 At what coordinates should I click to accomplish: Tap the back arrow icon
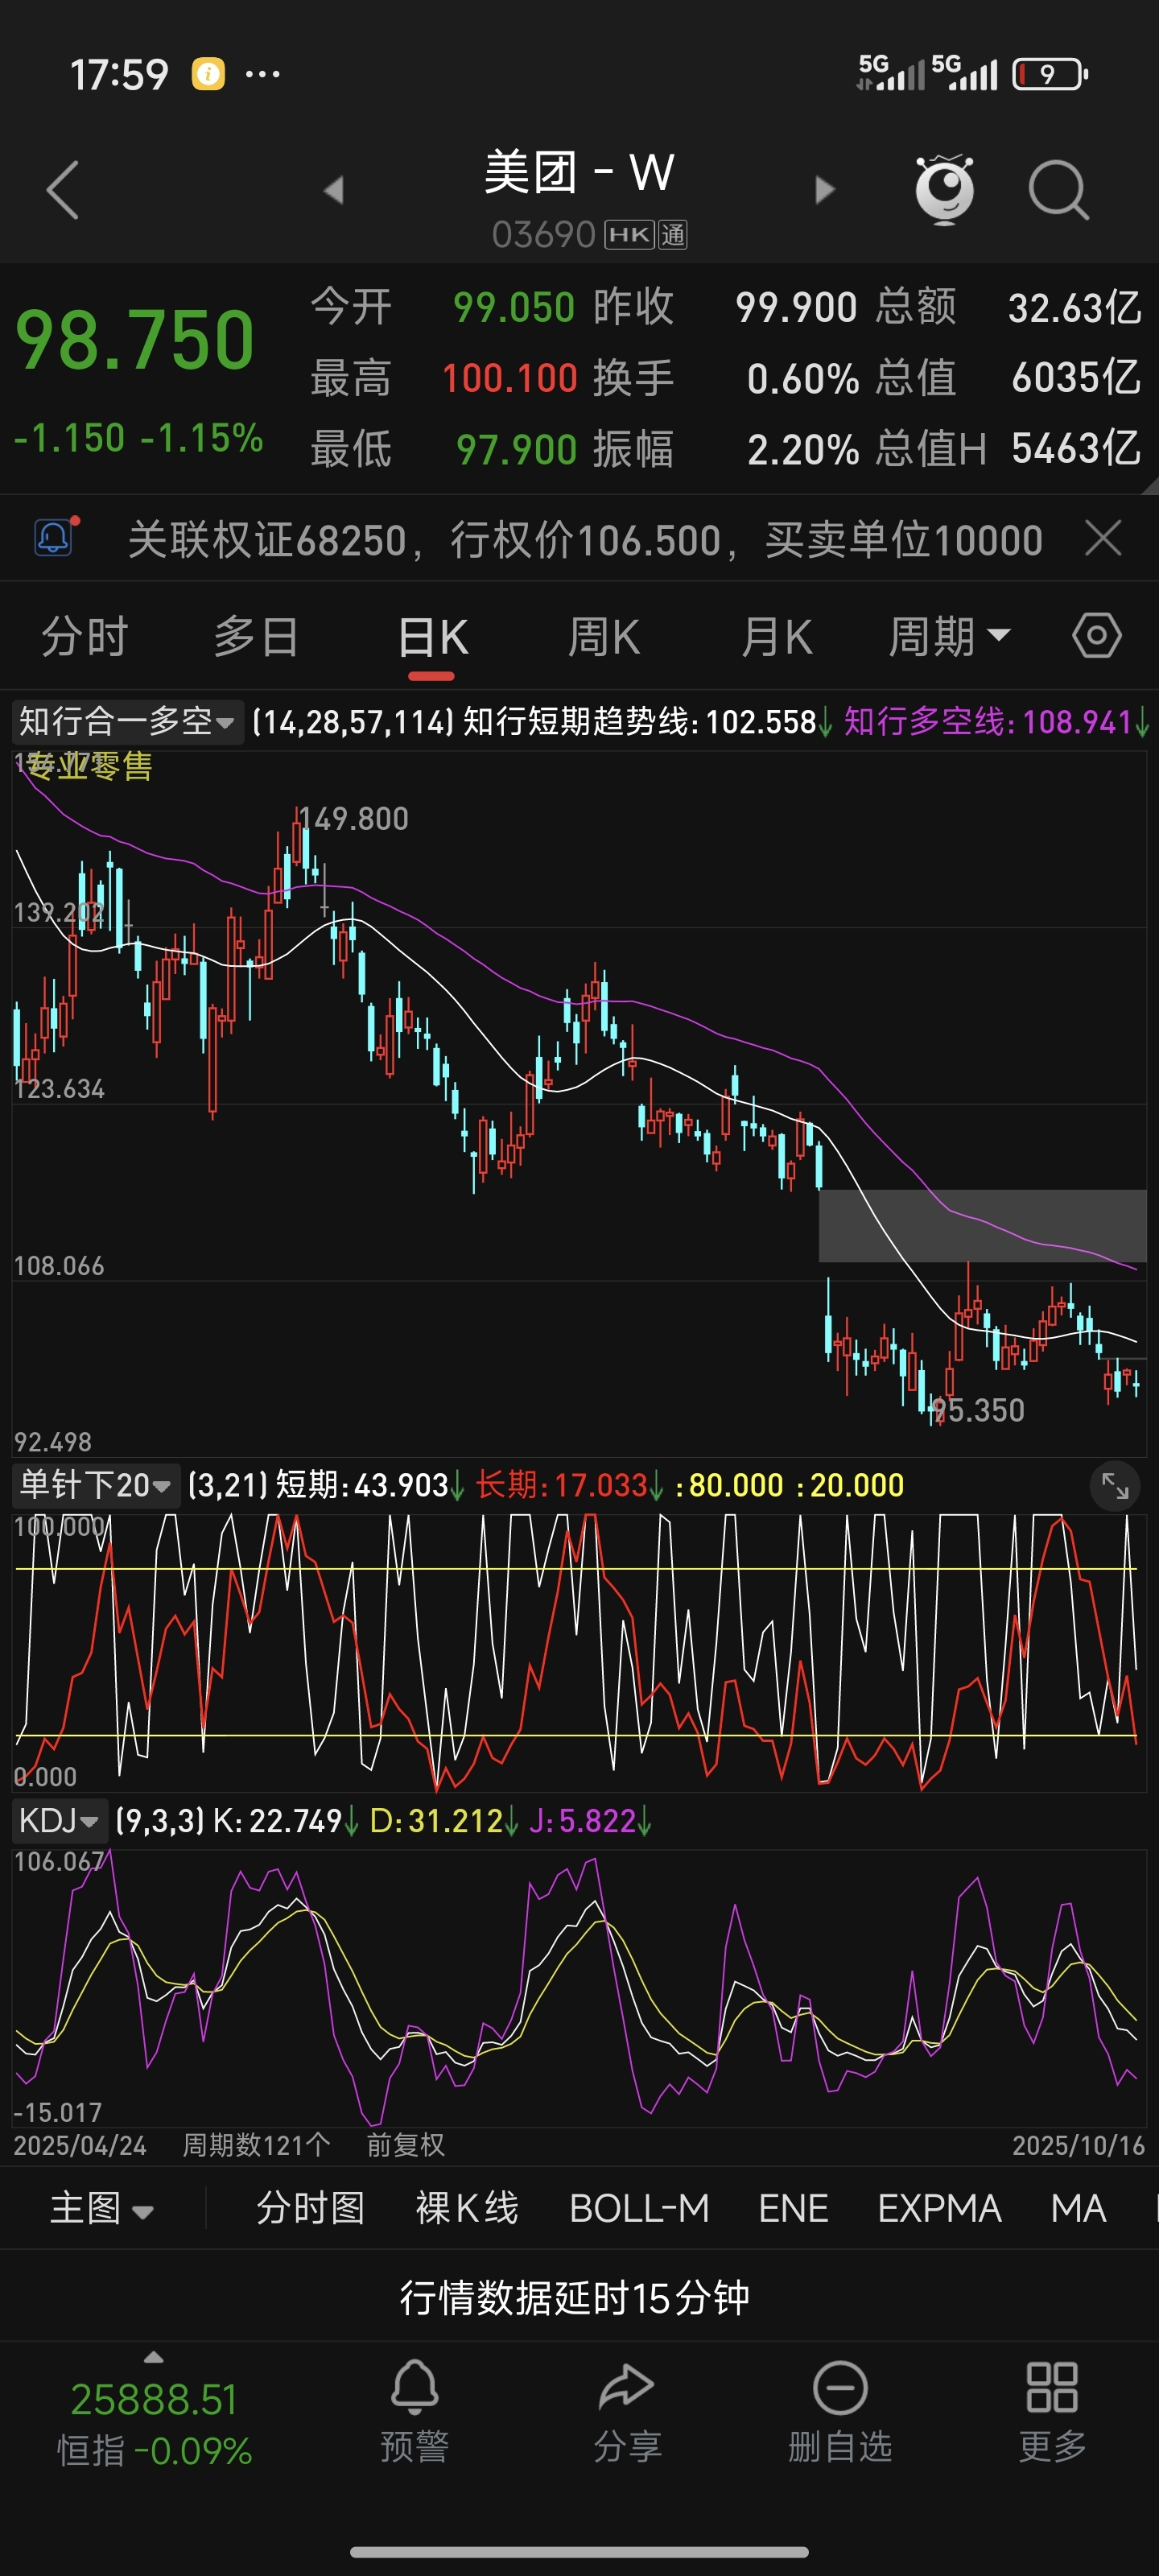(62, 189)
